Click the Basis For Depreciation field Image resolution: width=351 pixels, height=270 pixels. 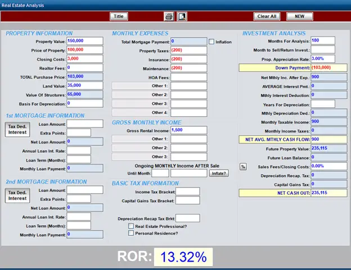pyautogui.click(x=85, y=103)
